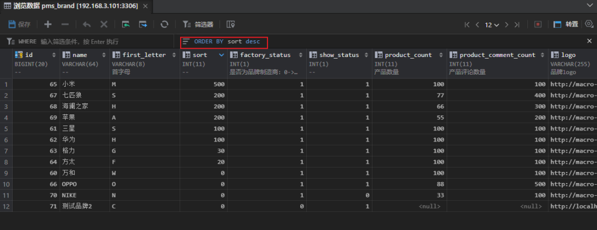Toggle sort arrows on the name column
The width and height of the screenshot is (597, 230).
pyautogui.click(x=104, y=55)
